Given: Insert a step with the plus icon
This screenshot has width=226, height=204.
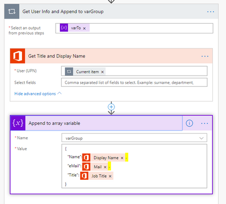Looking at the screenshot, I should coord(111,107).
